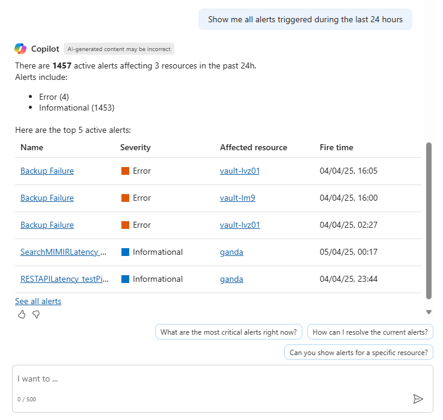443x420 pixels.
Task: Click the thumbs down feedback icon
Action: click(36, 314)
